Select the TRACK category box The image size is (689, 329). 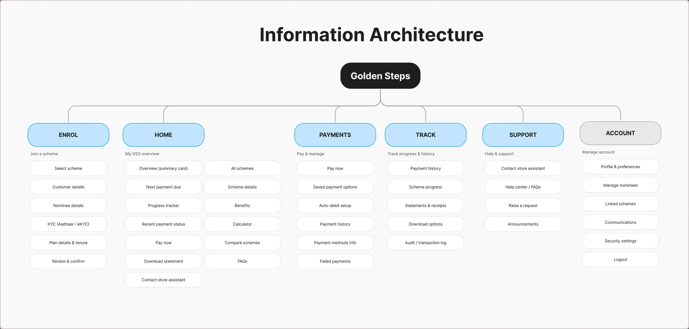425,135
